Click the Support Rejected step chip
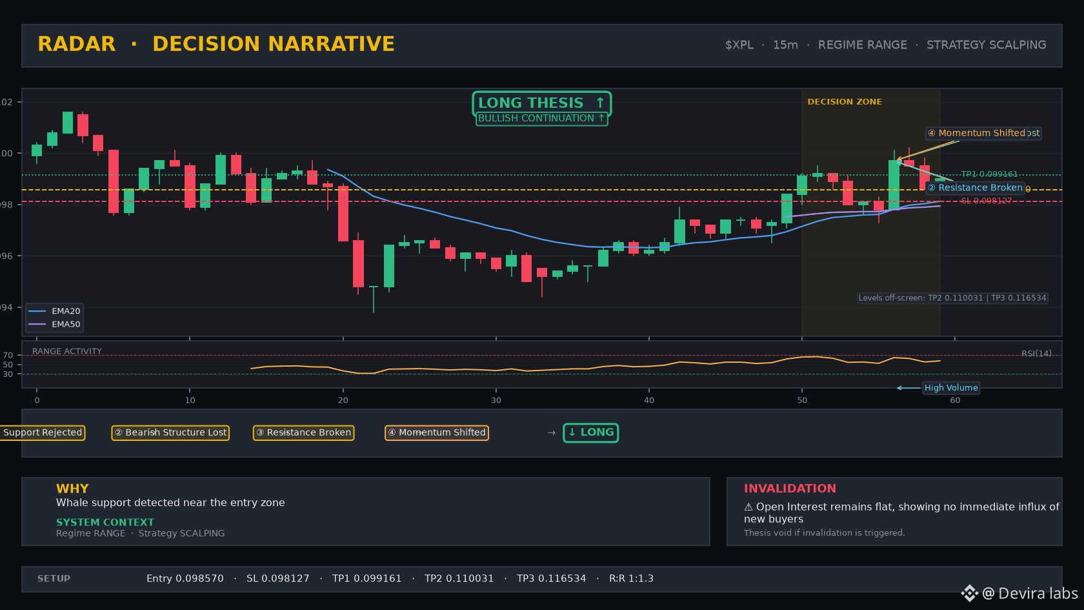The width and height of the screenshot is (1084, 610). click(x=43, y=432)
